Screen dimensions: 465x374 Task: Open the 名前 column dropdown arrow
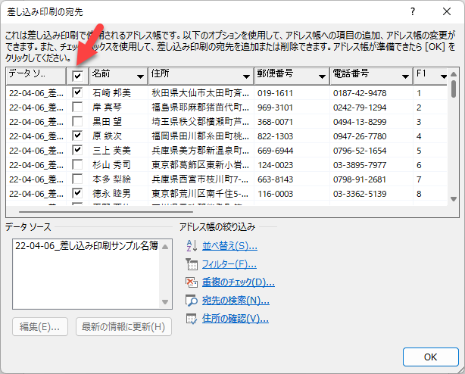click(x=140, y=76)
